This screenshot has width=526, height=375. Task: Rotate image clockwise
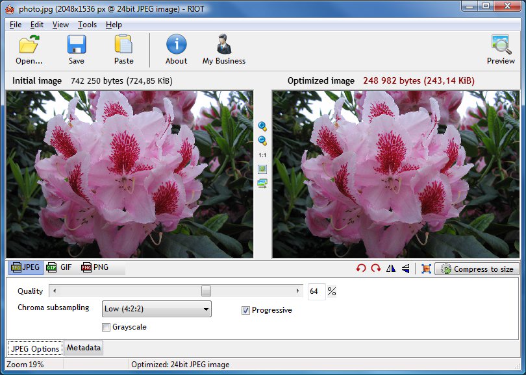click(376, 269)
